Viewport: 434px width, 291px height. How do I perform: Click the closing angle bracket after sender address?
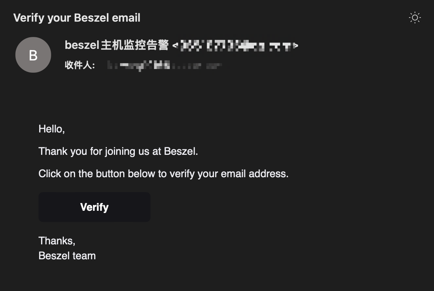pos(296,46)
